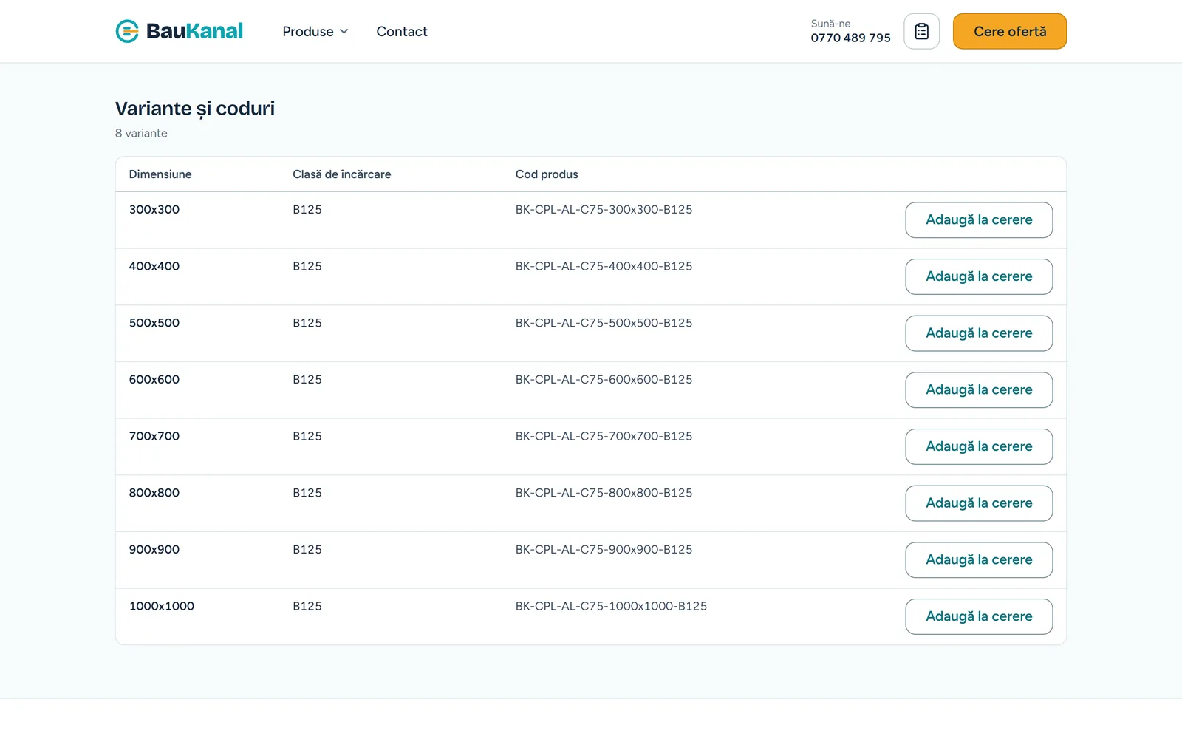Click the Cere ofertă button

pos(1010,31)
